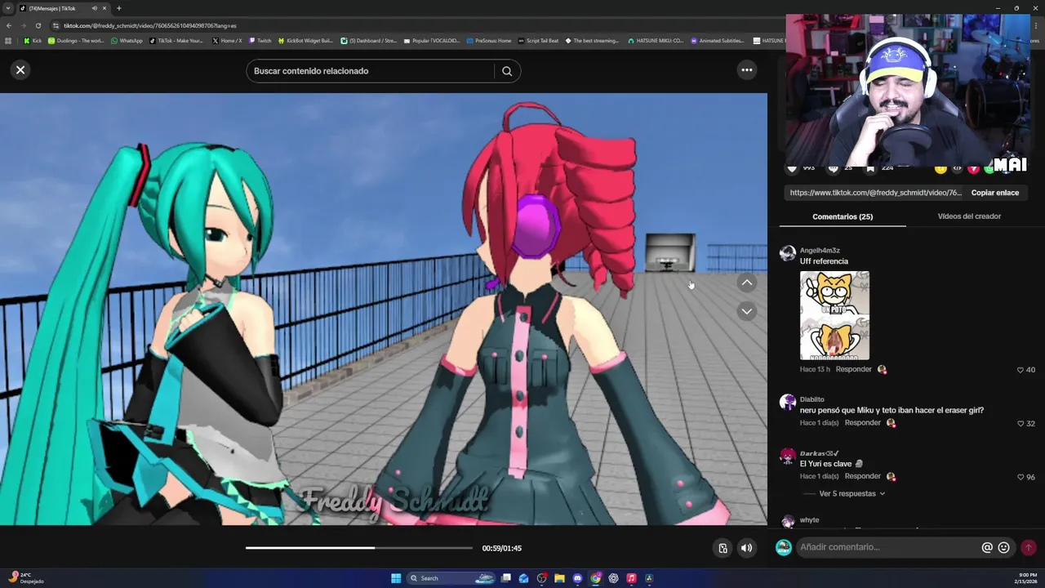
Task: Open the Twitch bookmark
Action: tap(260, 41)
